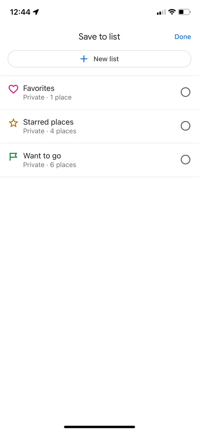Image resolution: width=199 pixels, height=432 pixels.
Task: Select the Want to go radio button
Action: pyautogui.click(x=186, y=160)
